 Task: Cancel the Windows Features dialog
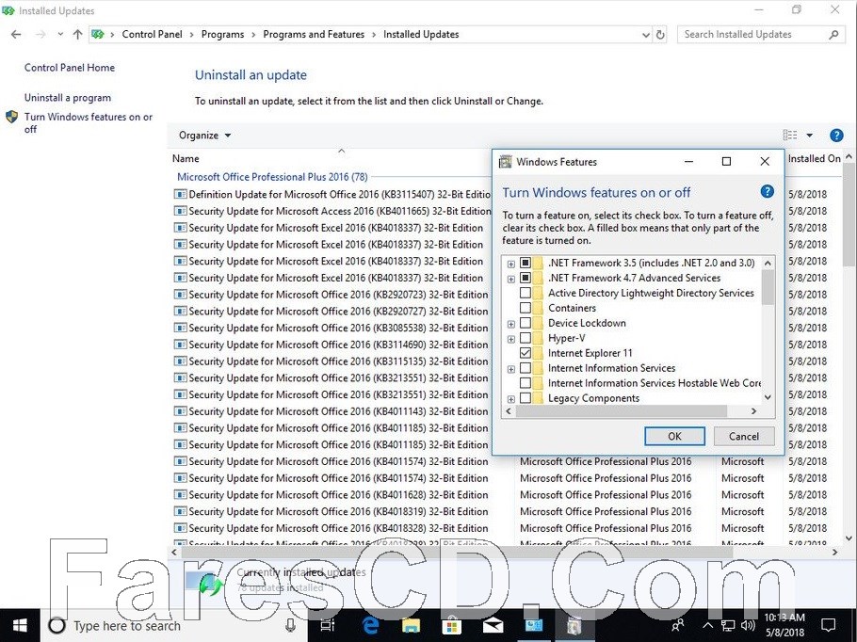(744, 437)
